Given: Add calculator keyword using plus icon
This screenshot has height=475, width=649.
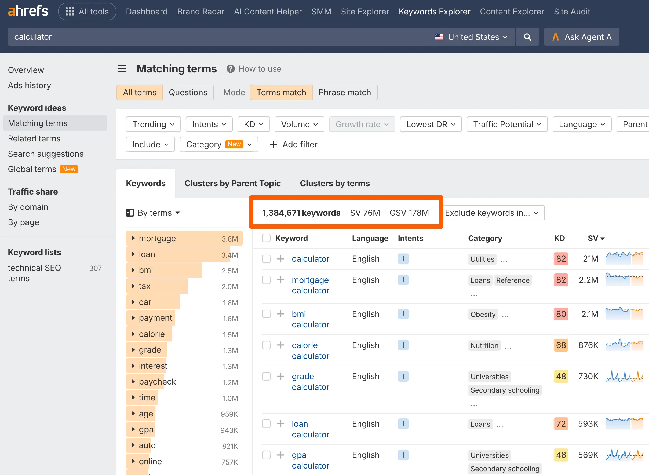Looking at the screenshot, I should coord(280,259).
